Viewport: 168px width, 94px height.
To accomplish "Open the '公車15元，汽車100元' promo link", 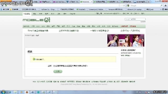I will [x=130, y=31].
